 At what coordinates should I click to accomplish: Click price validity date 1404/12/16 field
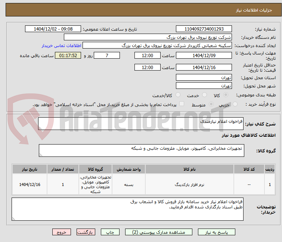[204, 68]
